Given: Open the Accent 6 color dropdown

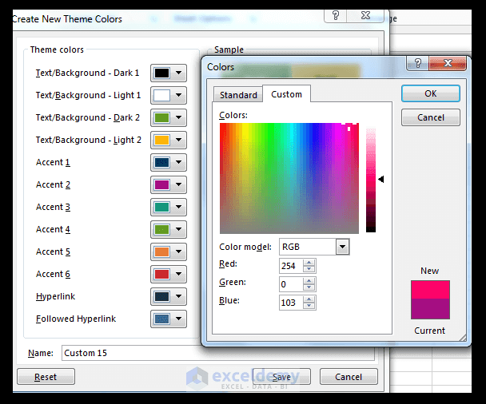Looking at the screenshot, I should click(x=169, y=274).
